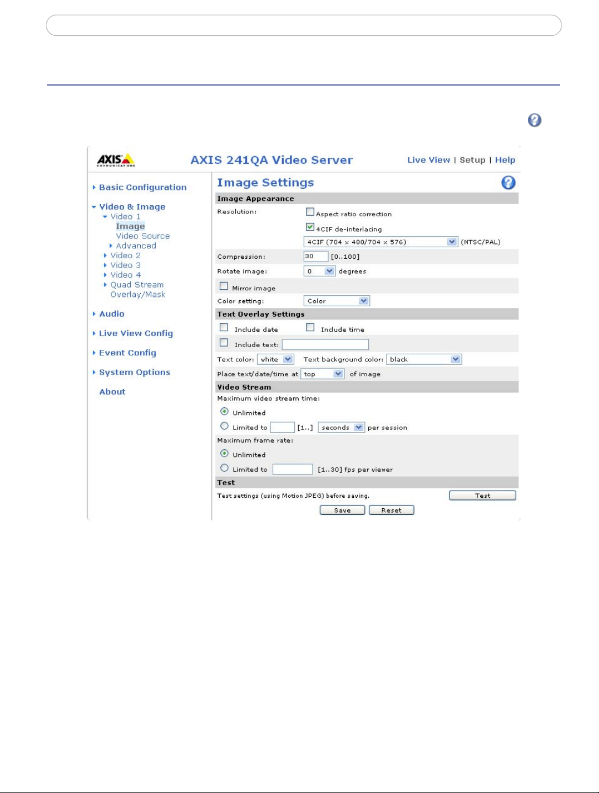Open Event Config menu
Image resolution: width=599 pixels, height=793 pixels.
(x=128, y=353)
